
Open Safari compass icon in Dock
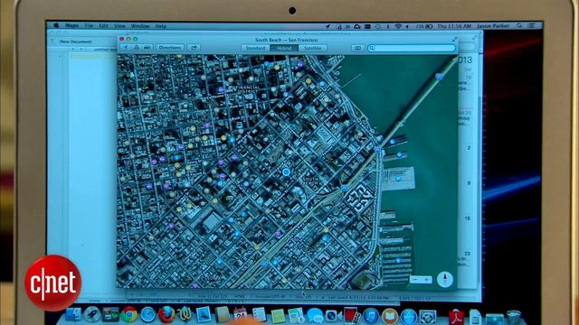148,315
